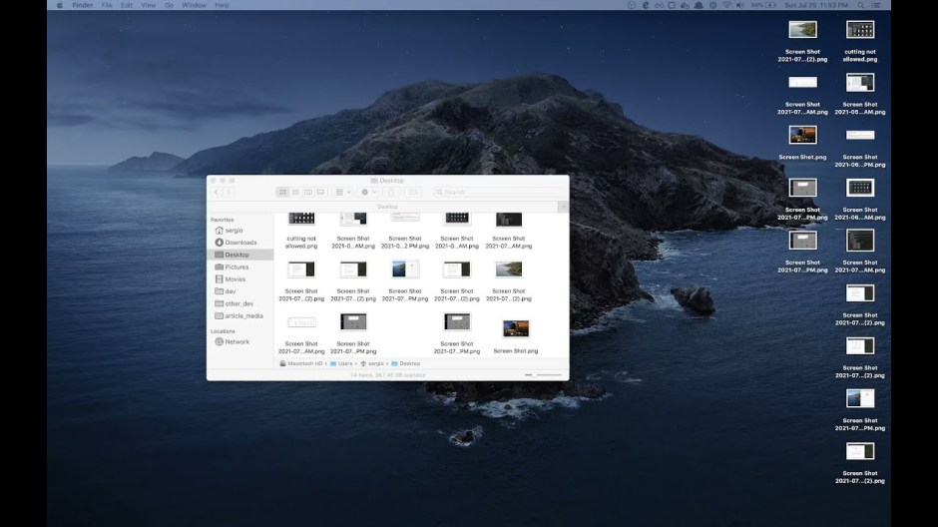The height and width of the screenshot is (527, 938).
Task: Click the Finder forward arrow
Action: [x=229, y=192]
